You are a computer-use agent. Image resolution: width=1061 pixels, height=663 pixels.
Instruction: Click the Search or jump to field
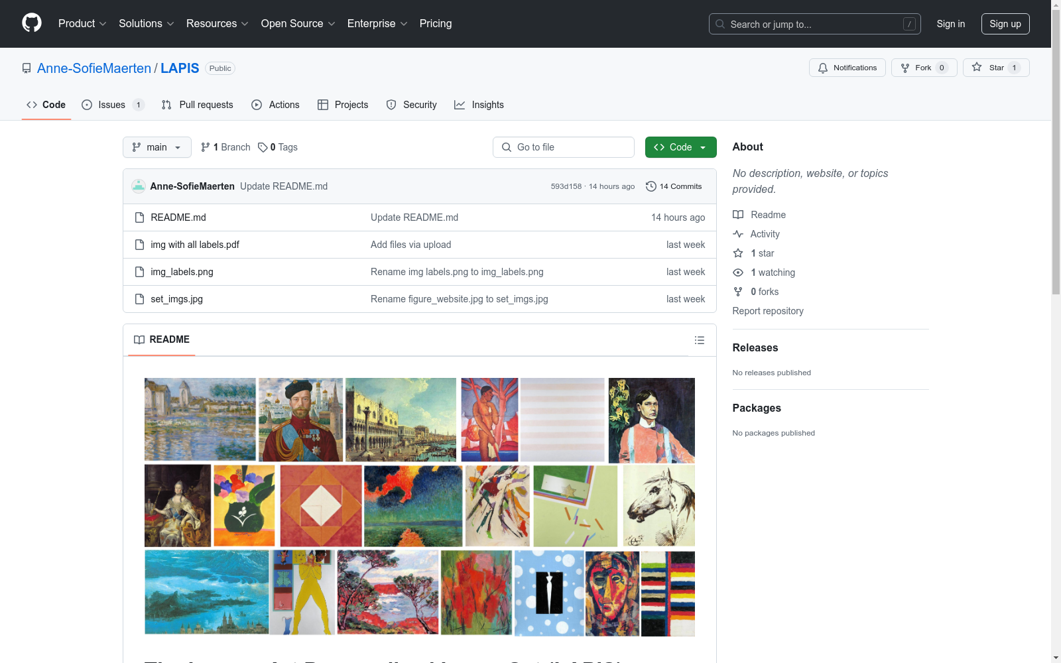(x=815, y=24)
